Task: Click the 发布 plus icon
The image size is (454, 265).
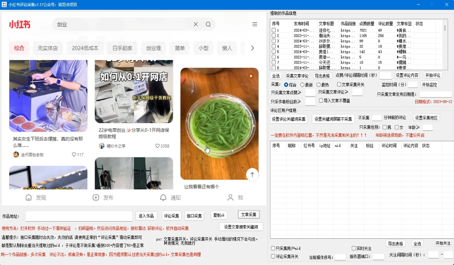Action: (x=96, y=198)
